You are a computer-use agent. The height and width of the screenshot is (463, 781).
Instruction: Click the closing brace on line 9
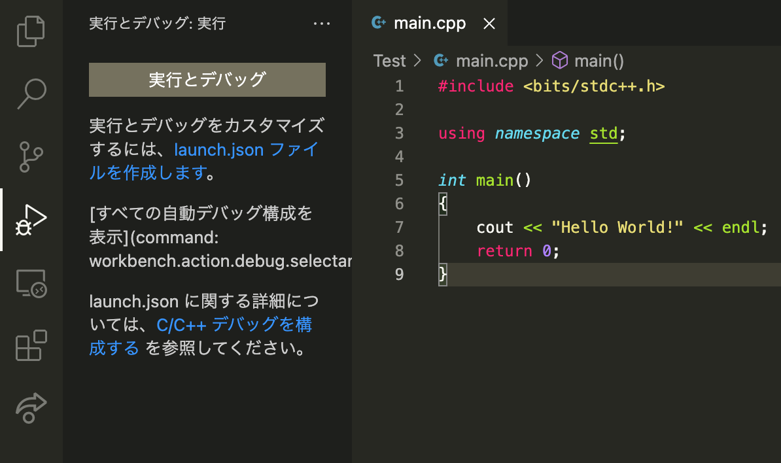tap(443, 274)
